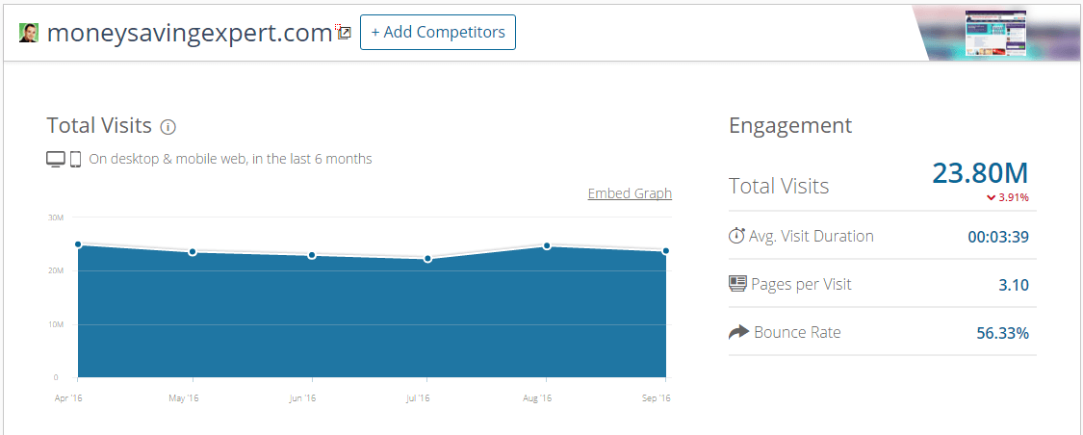Click the Jun '16 x-axis label
Screen dimensions: 1083x435
pyautogui.click(x=302, y=398)
